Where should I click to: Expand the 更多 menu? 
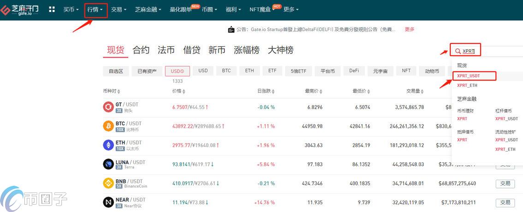[291, 10]
